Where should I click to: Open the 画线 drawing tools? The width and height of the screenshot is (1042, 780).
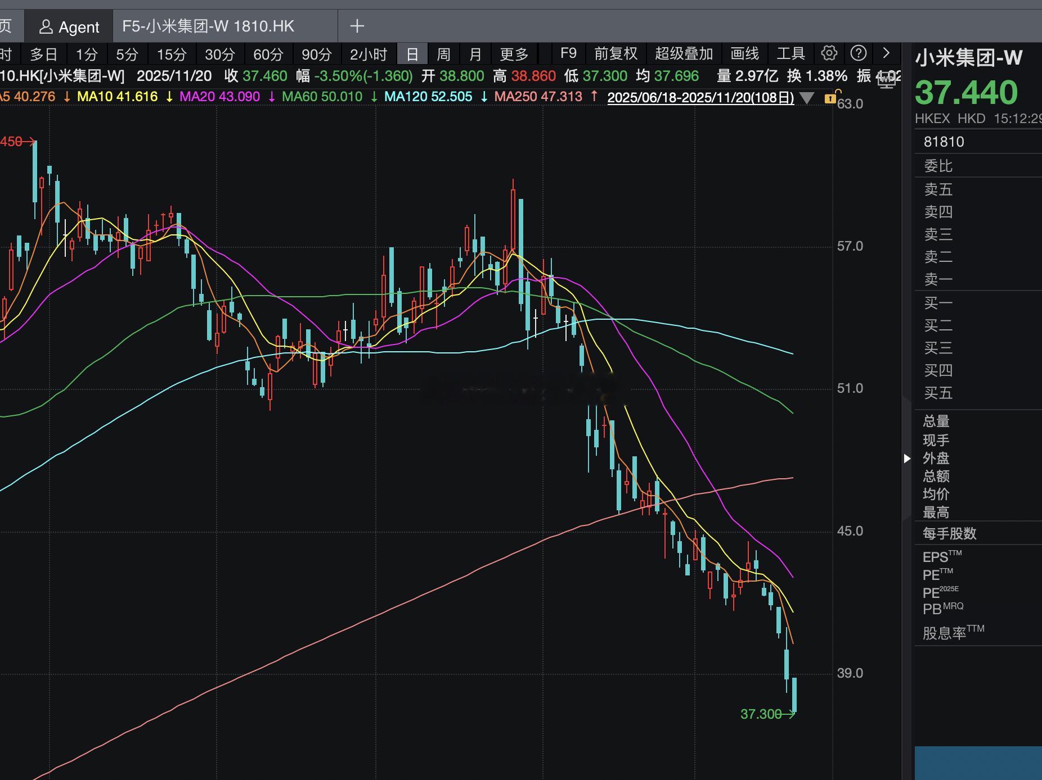pos(744,54)
